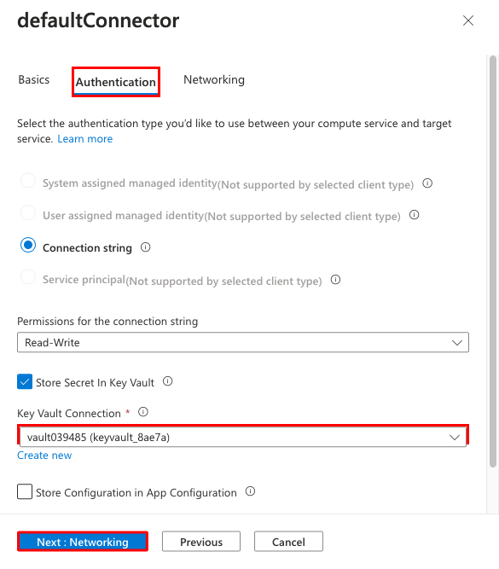This screenshot has width=499, height=569.
Task: Switch to the Networking tab
Action: [x=214, y=79]
